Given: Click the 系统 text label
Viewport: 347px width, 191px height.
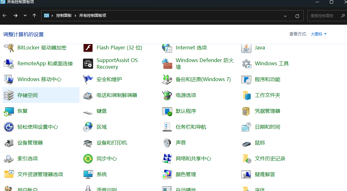Looking at the screenshot, I should pyautogui.click(x=102, y=175).
